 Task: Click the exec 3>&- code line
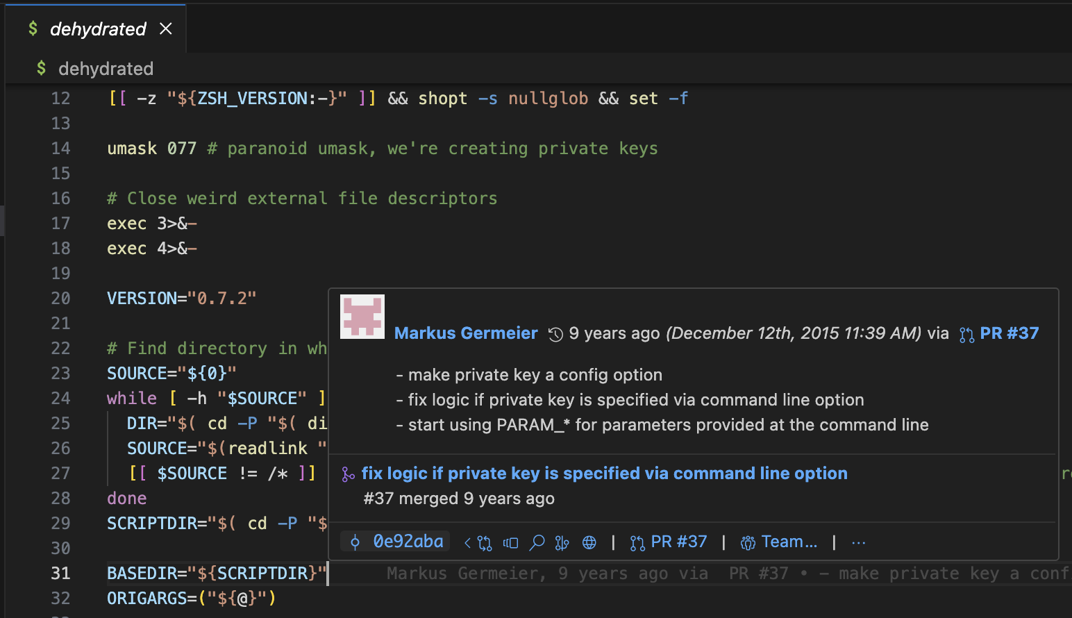coord(152,224)
